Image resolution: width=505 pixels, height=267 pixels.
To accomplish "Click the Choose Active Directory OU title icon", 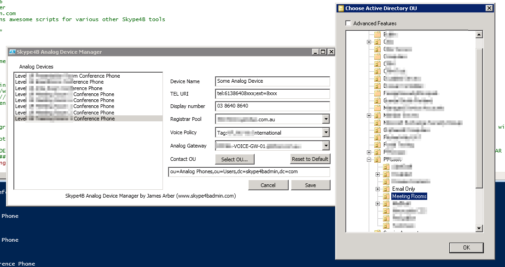I will 341,8.
